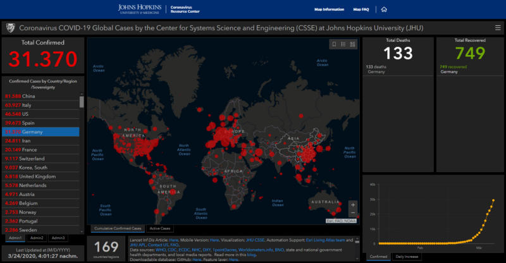
Task: Open map bookmarks icon
Action: [x=334, y=44]
